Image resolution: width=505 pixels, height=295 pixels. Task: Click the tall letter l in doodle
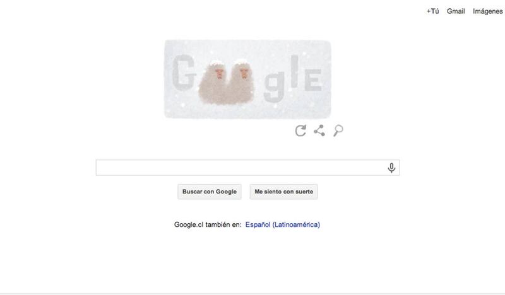pos(294,71)
